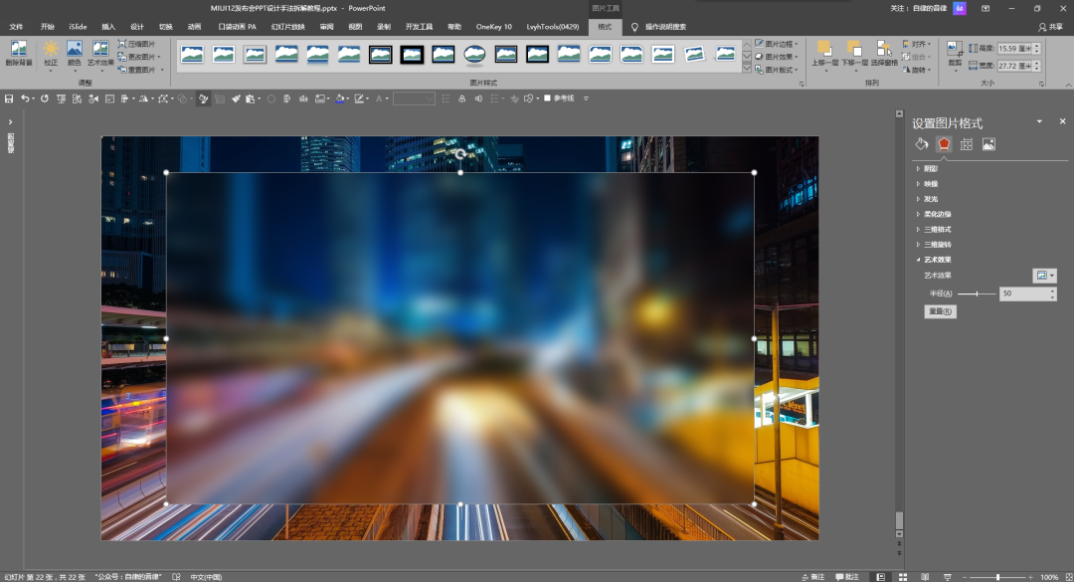This screenshot has width=1074, height=582.
Task: Open the 插入 (Insert) ribbon tab
Action: (108, 27)
